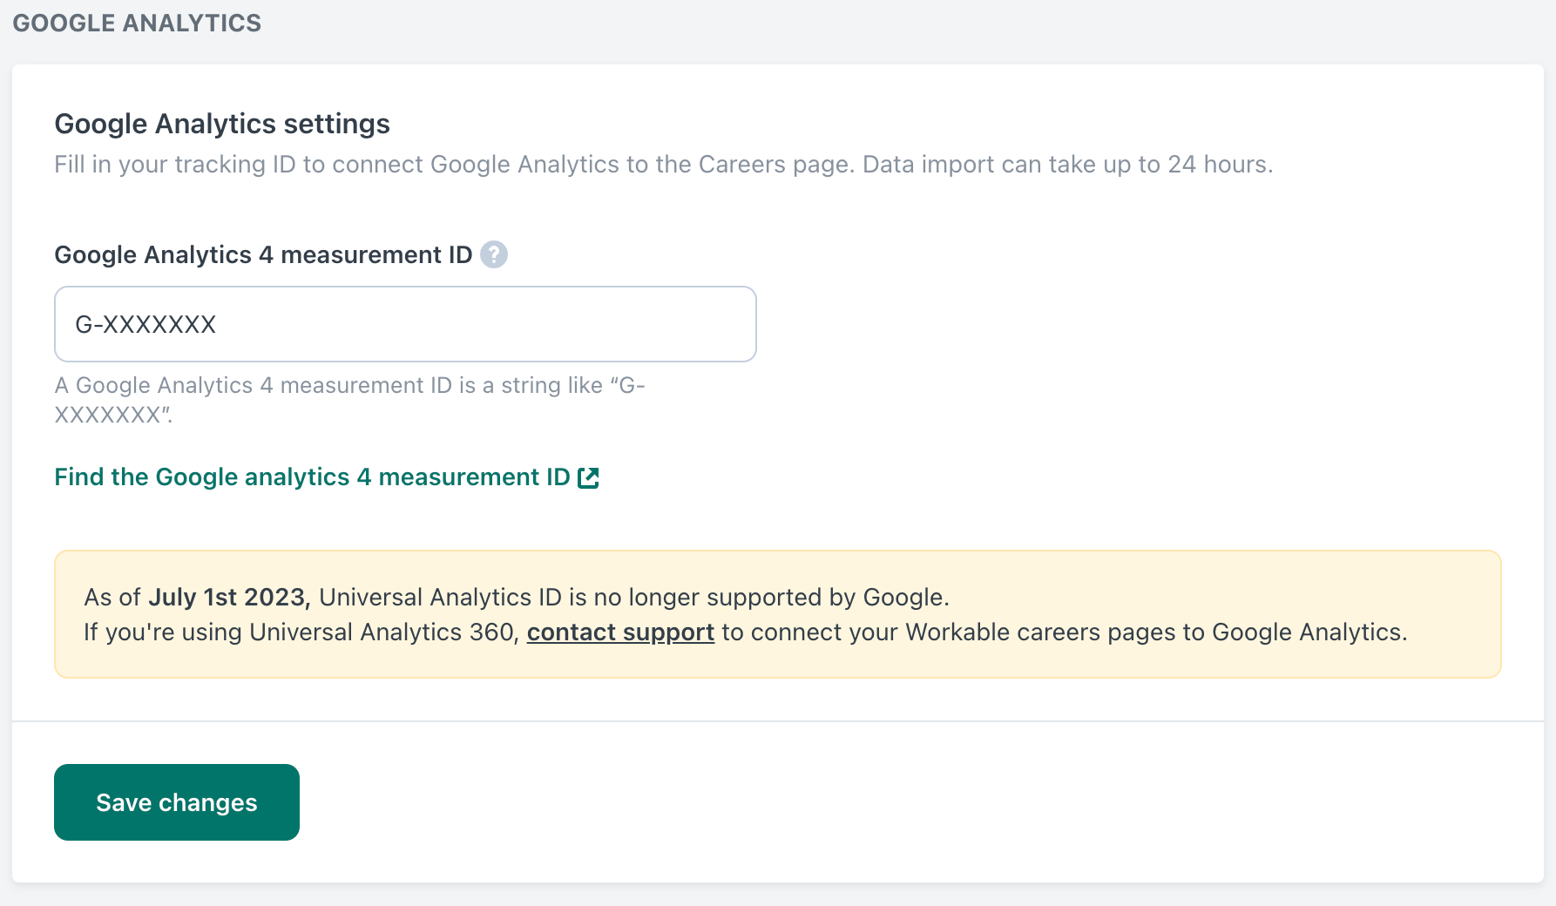Click the 'GOOGLE ANALYTICS' section title
The height and width of the screenshot is (906, 1556).
[x=137, y=23]
